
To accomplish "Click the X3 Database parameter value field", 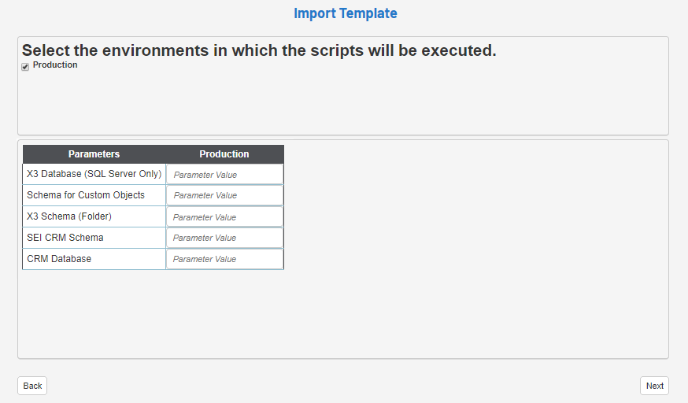I will pyautogui.click(x=224, y=175).
